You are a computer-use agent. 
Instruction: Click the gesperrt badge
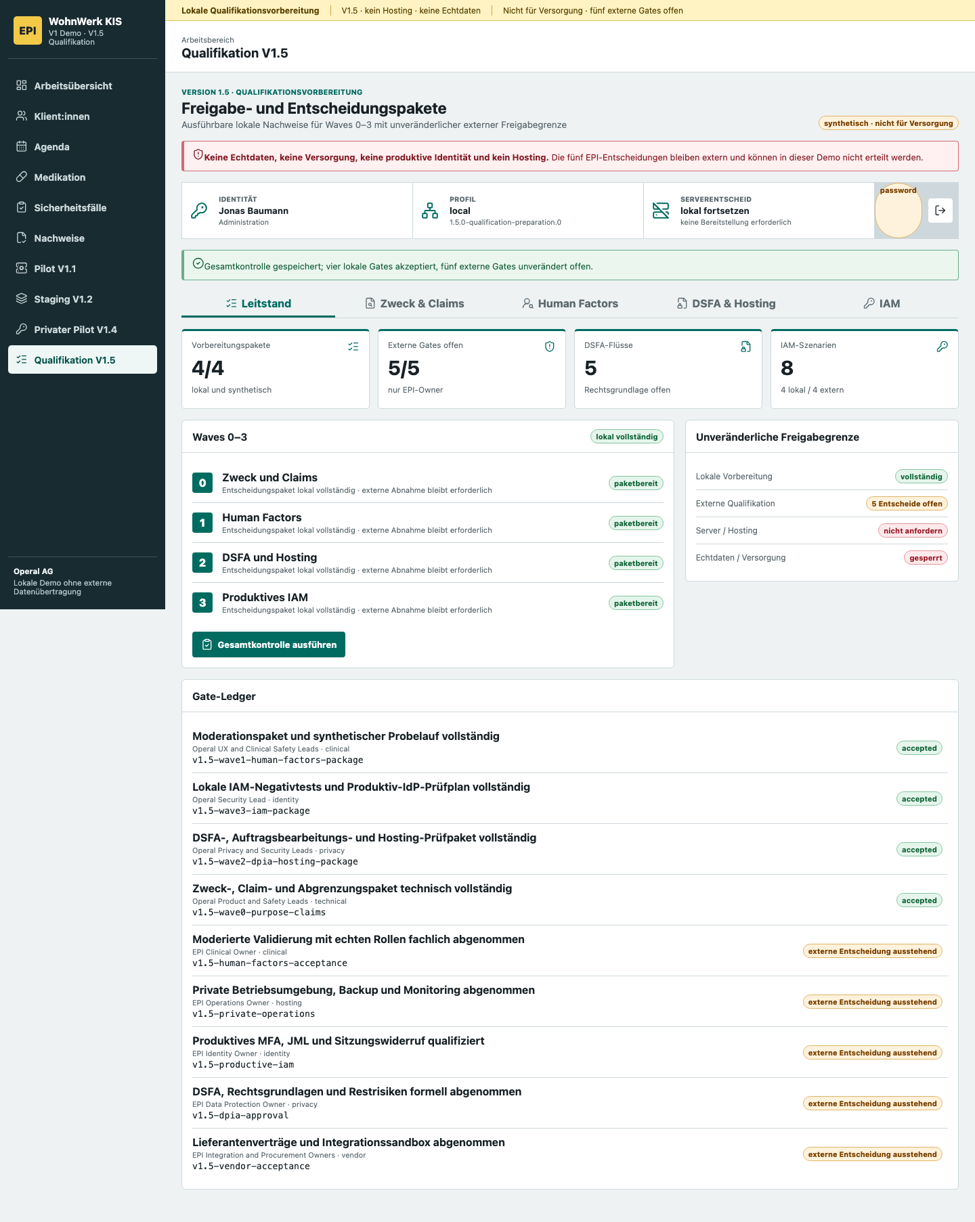tap(926, 558)
